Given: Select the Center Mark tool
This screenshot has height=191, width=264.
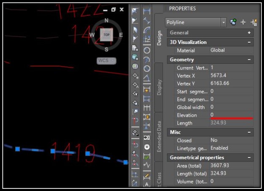Looking at the screenshot, I should (147, 147).
